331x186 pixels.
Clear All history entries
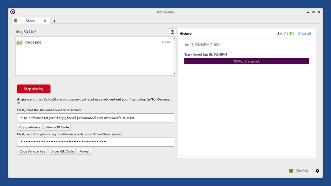pos(304,34)
